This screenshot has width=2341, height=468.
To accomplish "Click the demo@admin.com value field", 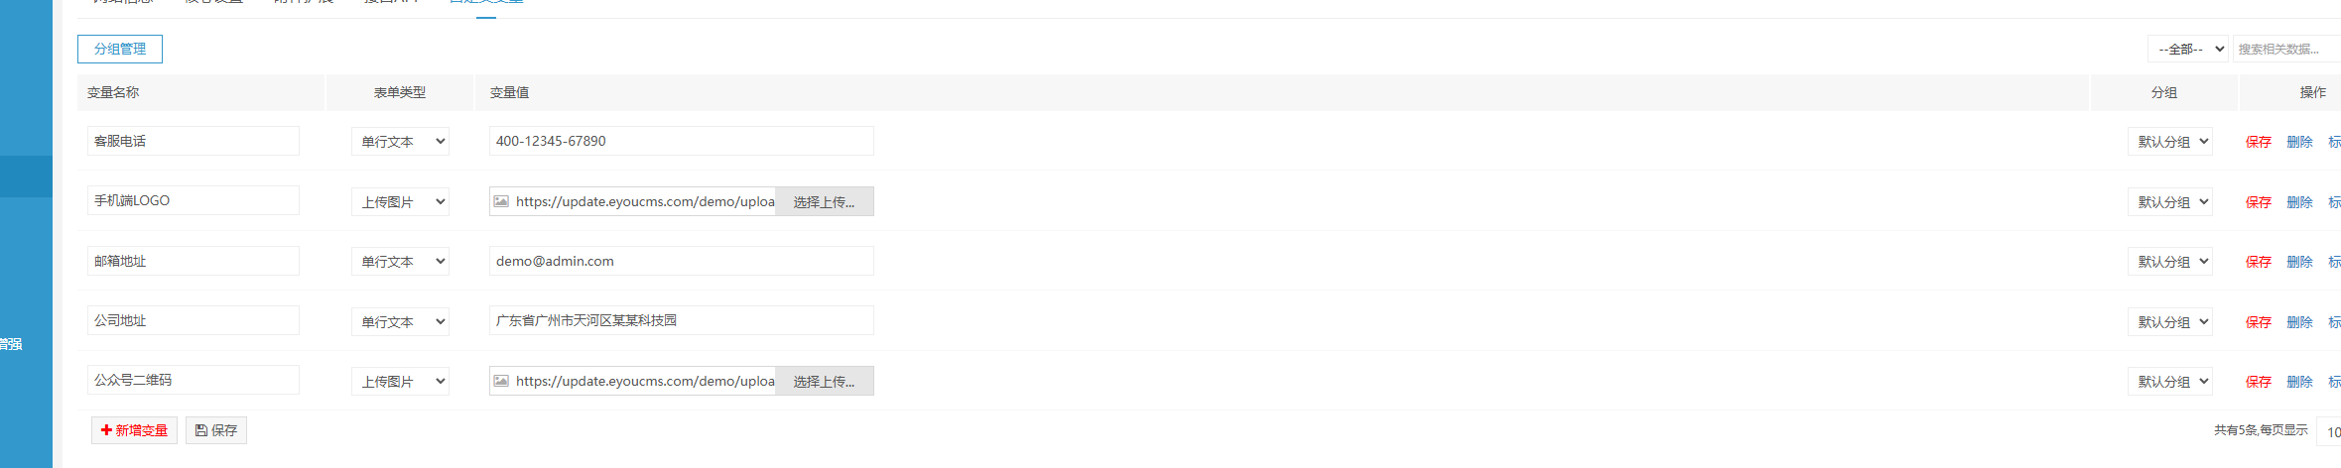I will pos(682,261).
